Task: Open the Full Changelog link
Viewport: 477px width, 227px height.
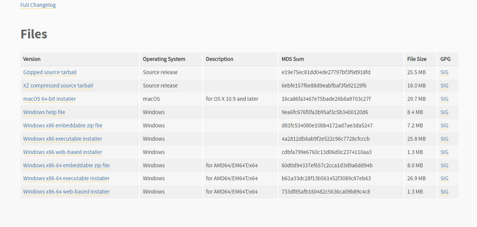Action: pyautogui.click(x=38, y=5)
